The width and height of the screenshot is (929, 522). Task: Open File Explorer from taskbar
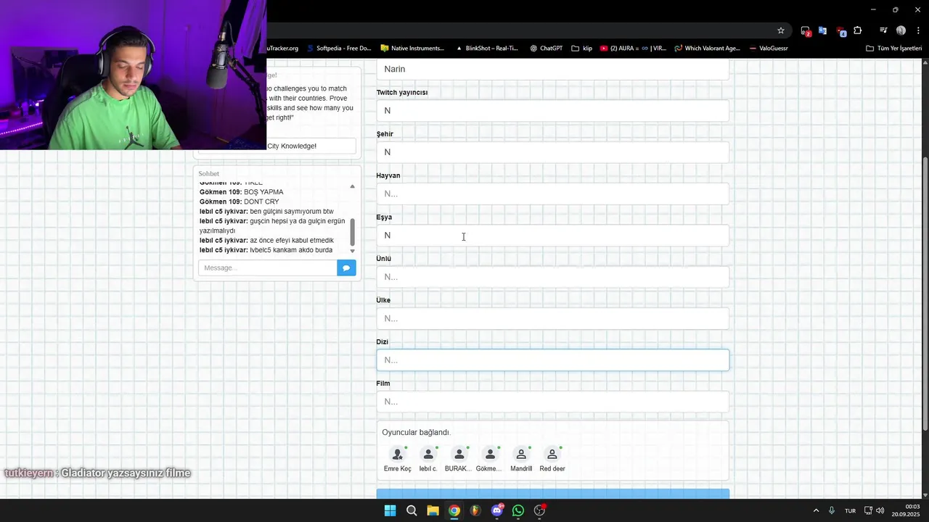click(x=433, y=510)
